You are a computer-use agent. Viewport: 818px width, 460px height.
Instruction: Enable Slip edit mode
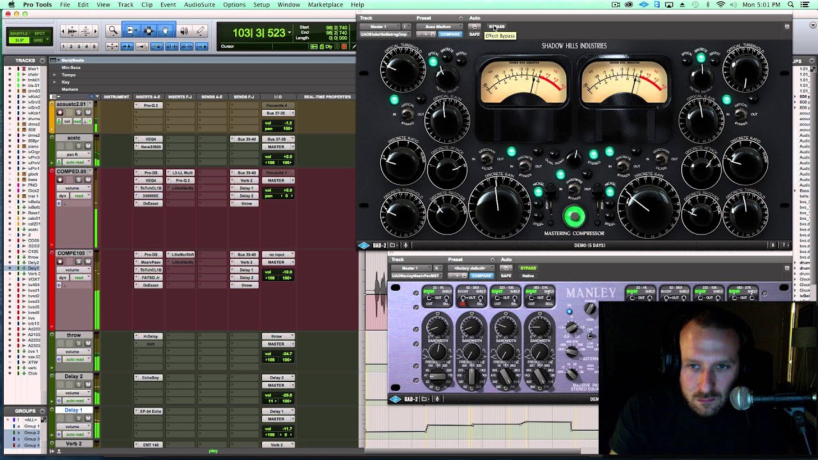[19, 40]
